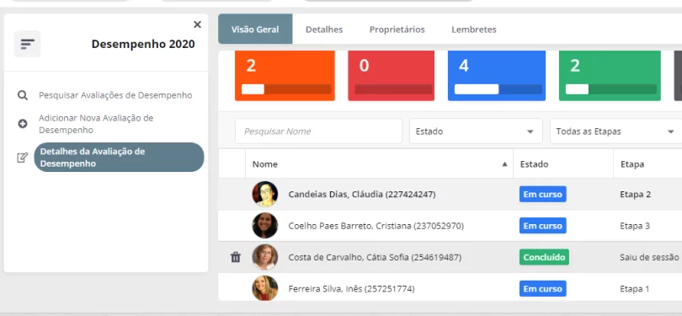This screenshot has height=316, width=682.
Task: Choose Adicionar Nova Avaliação de Desempenho
Action: [x=96, y=124]
